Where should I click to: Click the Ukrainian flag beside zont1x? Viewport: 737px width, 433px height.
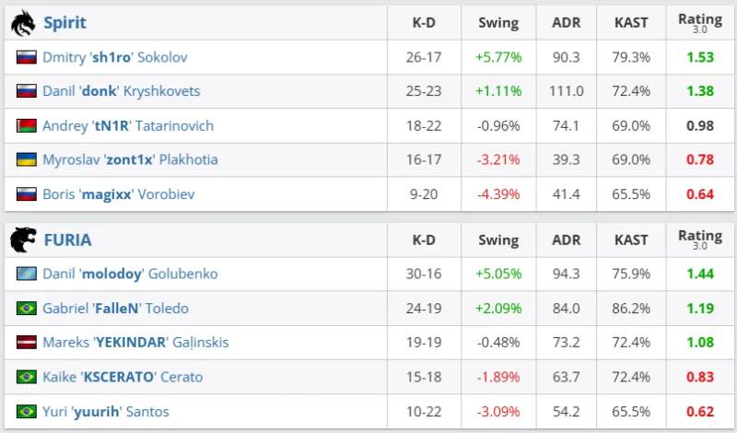point(27,159)
